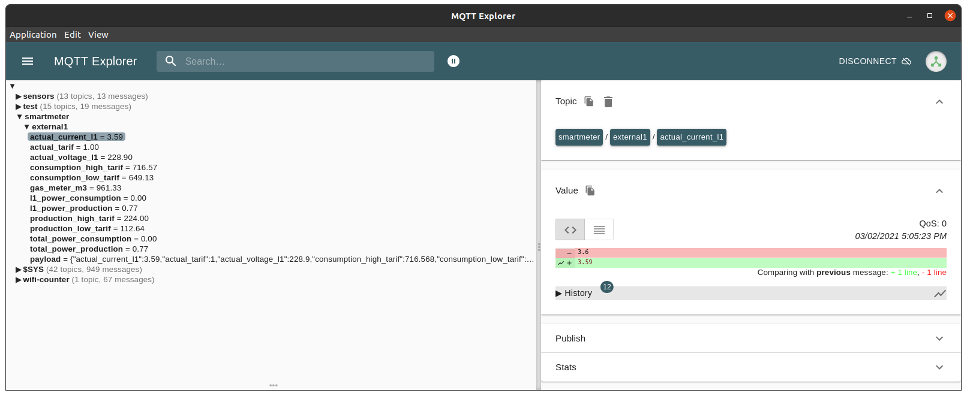Switch to raw code view of the value
967x396 pixels.
point(570,230)
